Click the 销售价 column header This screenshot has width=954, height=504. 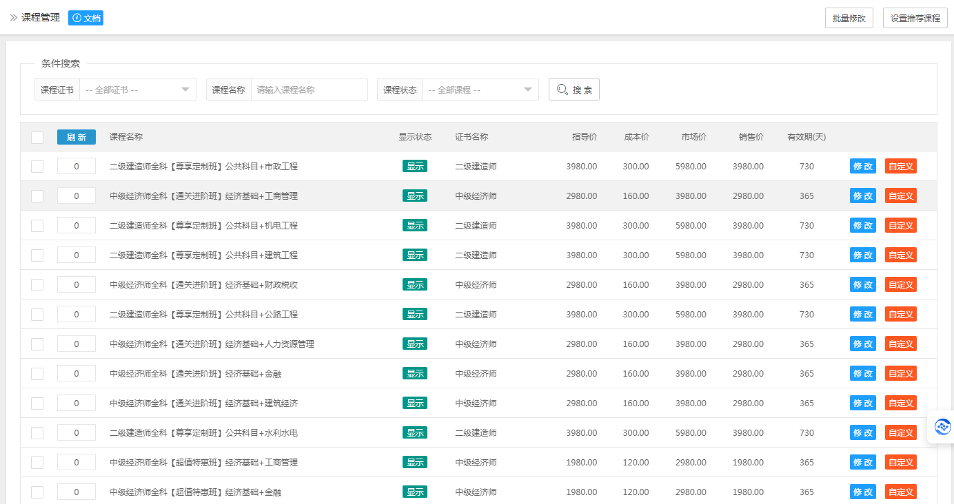[751, 137]
